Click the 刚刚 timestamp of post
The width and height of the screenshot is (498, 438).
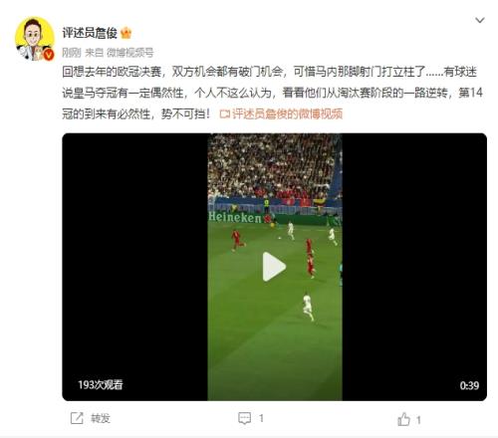click(x=72, y=53)
